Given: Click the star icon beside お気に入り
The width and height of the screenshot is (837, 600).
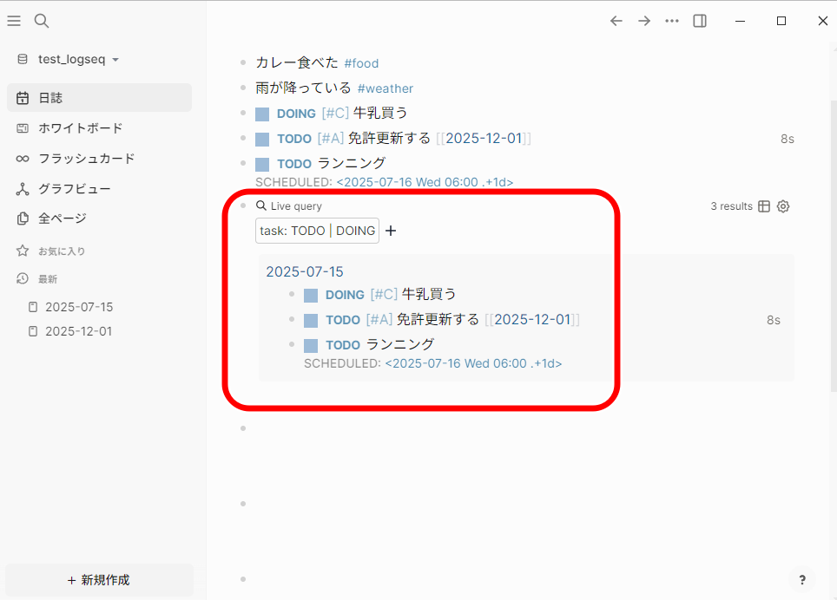Looking at the screenshot, I should pyautogui.click(x=23, y=251).
